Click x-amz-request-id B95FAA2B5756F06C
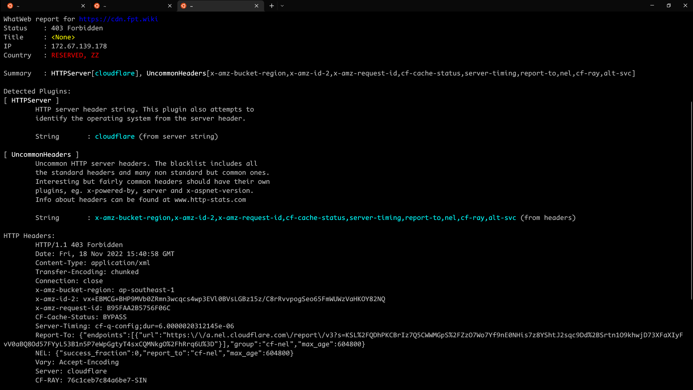693x390 pixels. coord(103,308)
